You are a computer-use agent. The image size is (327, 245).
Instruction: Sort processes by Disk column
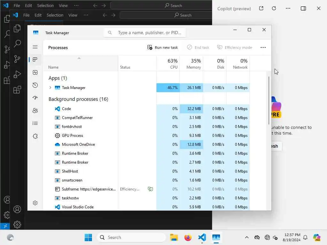tap(215, 63)
